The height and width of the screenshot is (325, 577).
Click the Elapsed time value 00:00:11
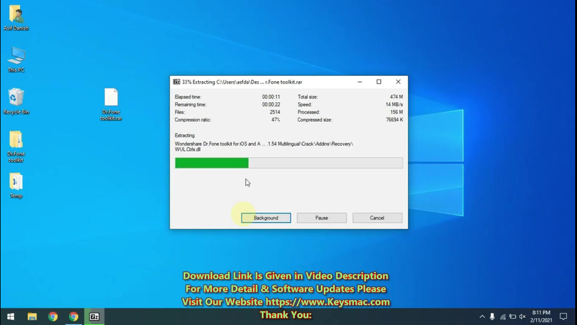point(271,97)
